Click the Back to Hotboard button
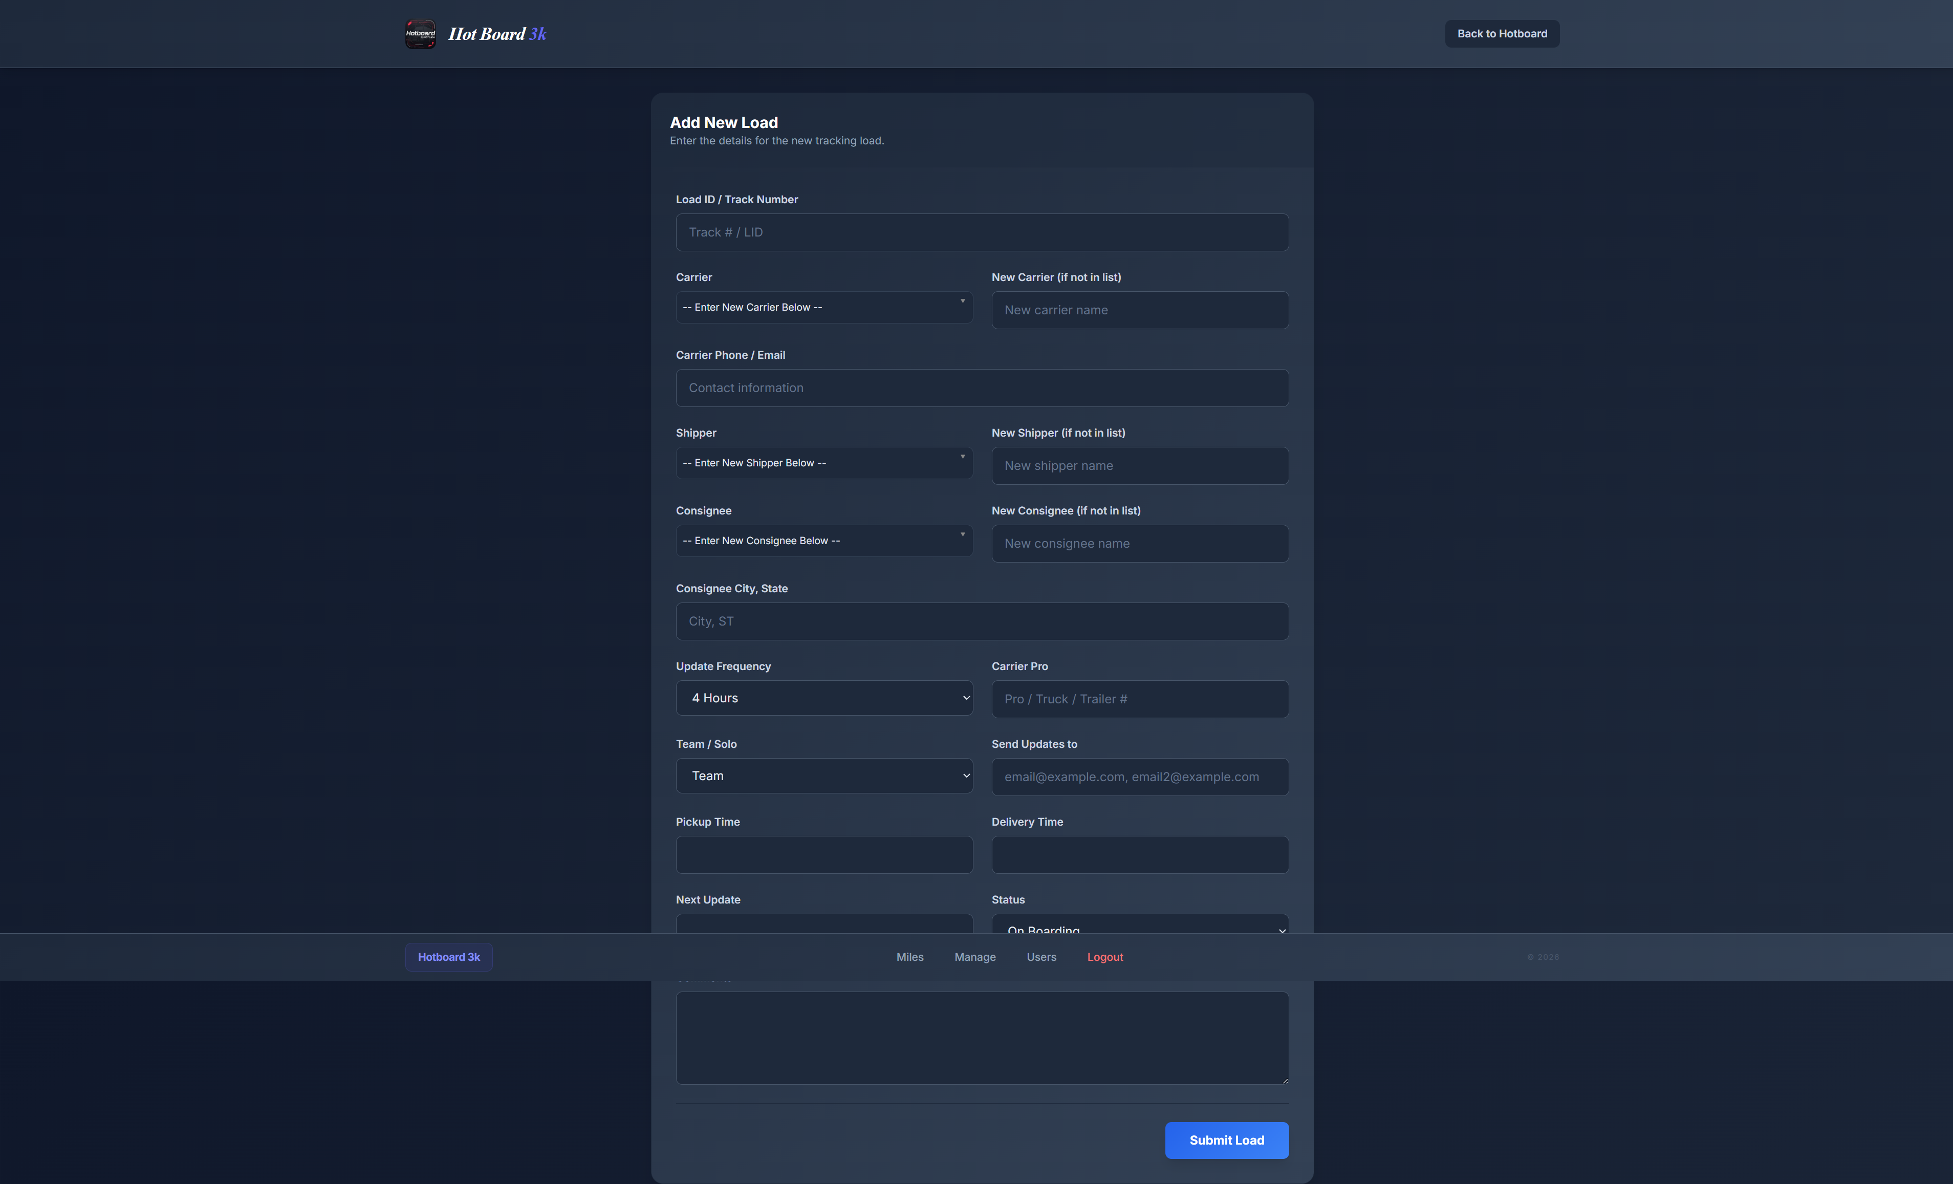Image resolution: width=1953 pixels, height=1184 pixels. pyautogui.click(x=1501, y=33)
